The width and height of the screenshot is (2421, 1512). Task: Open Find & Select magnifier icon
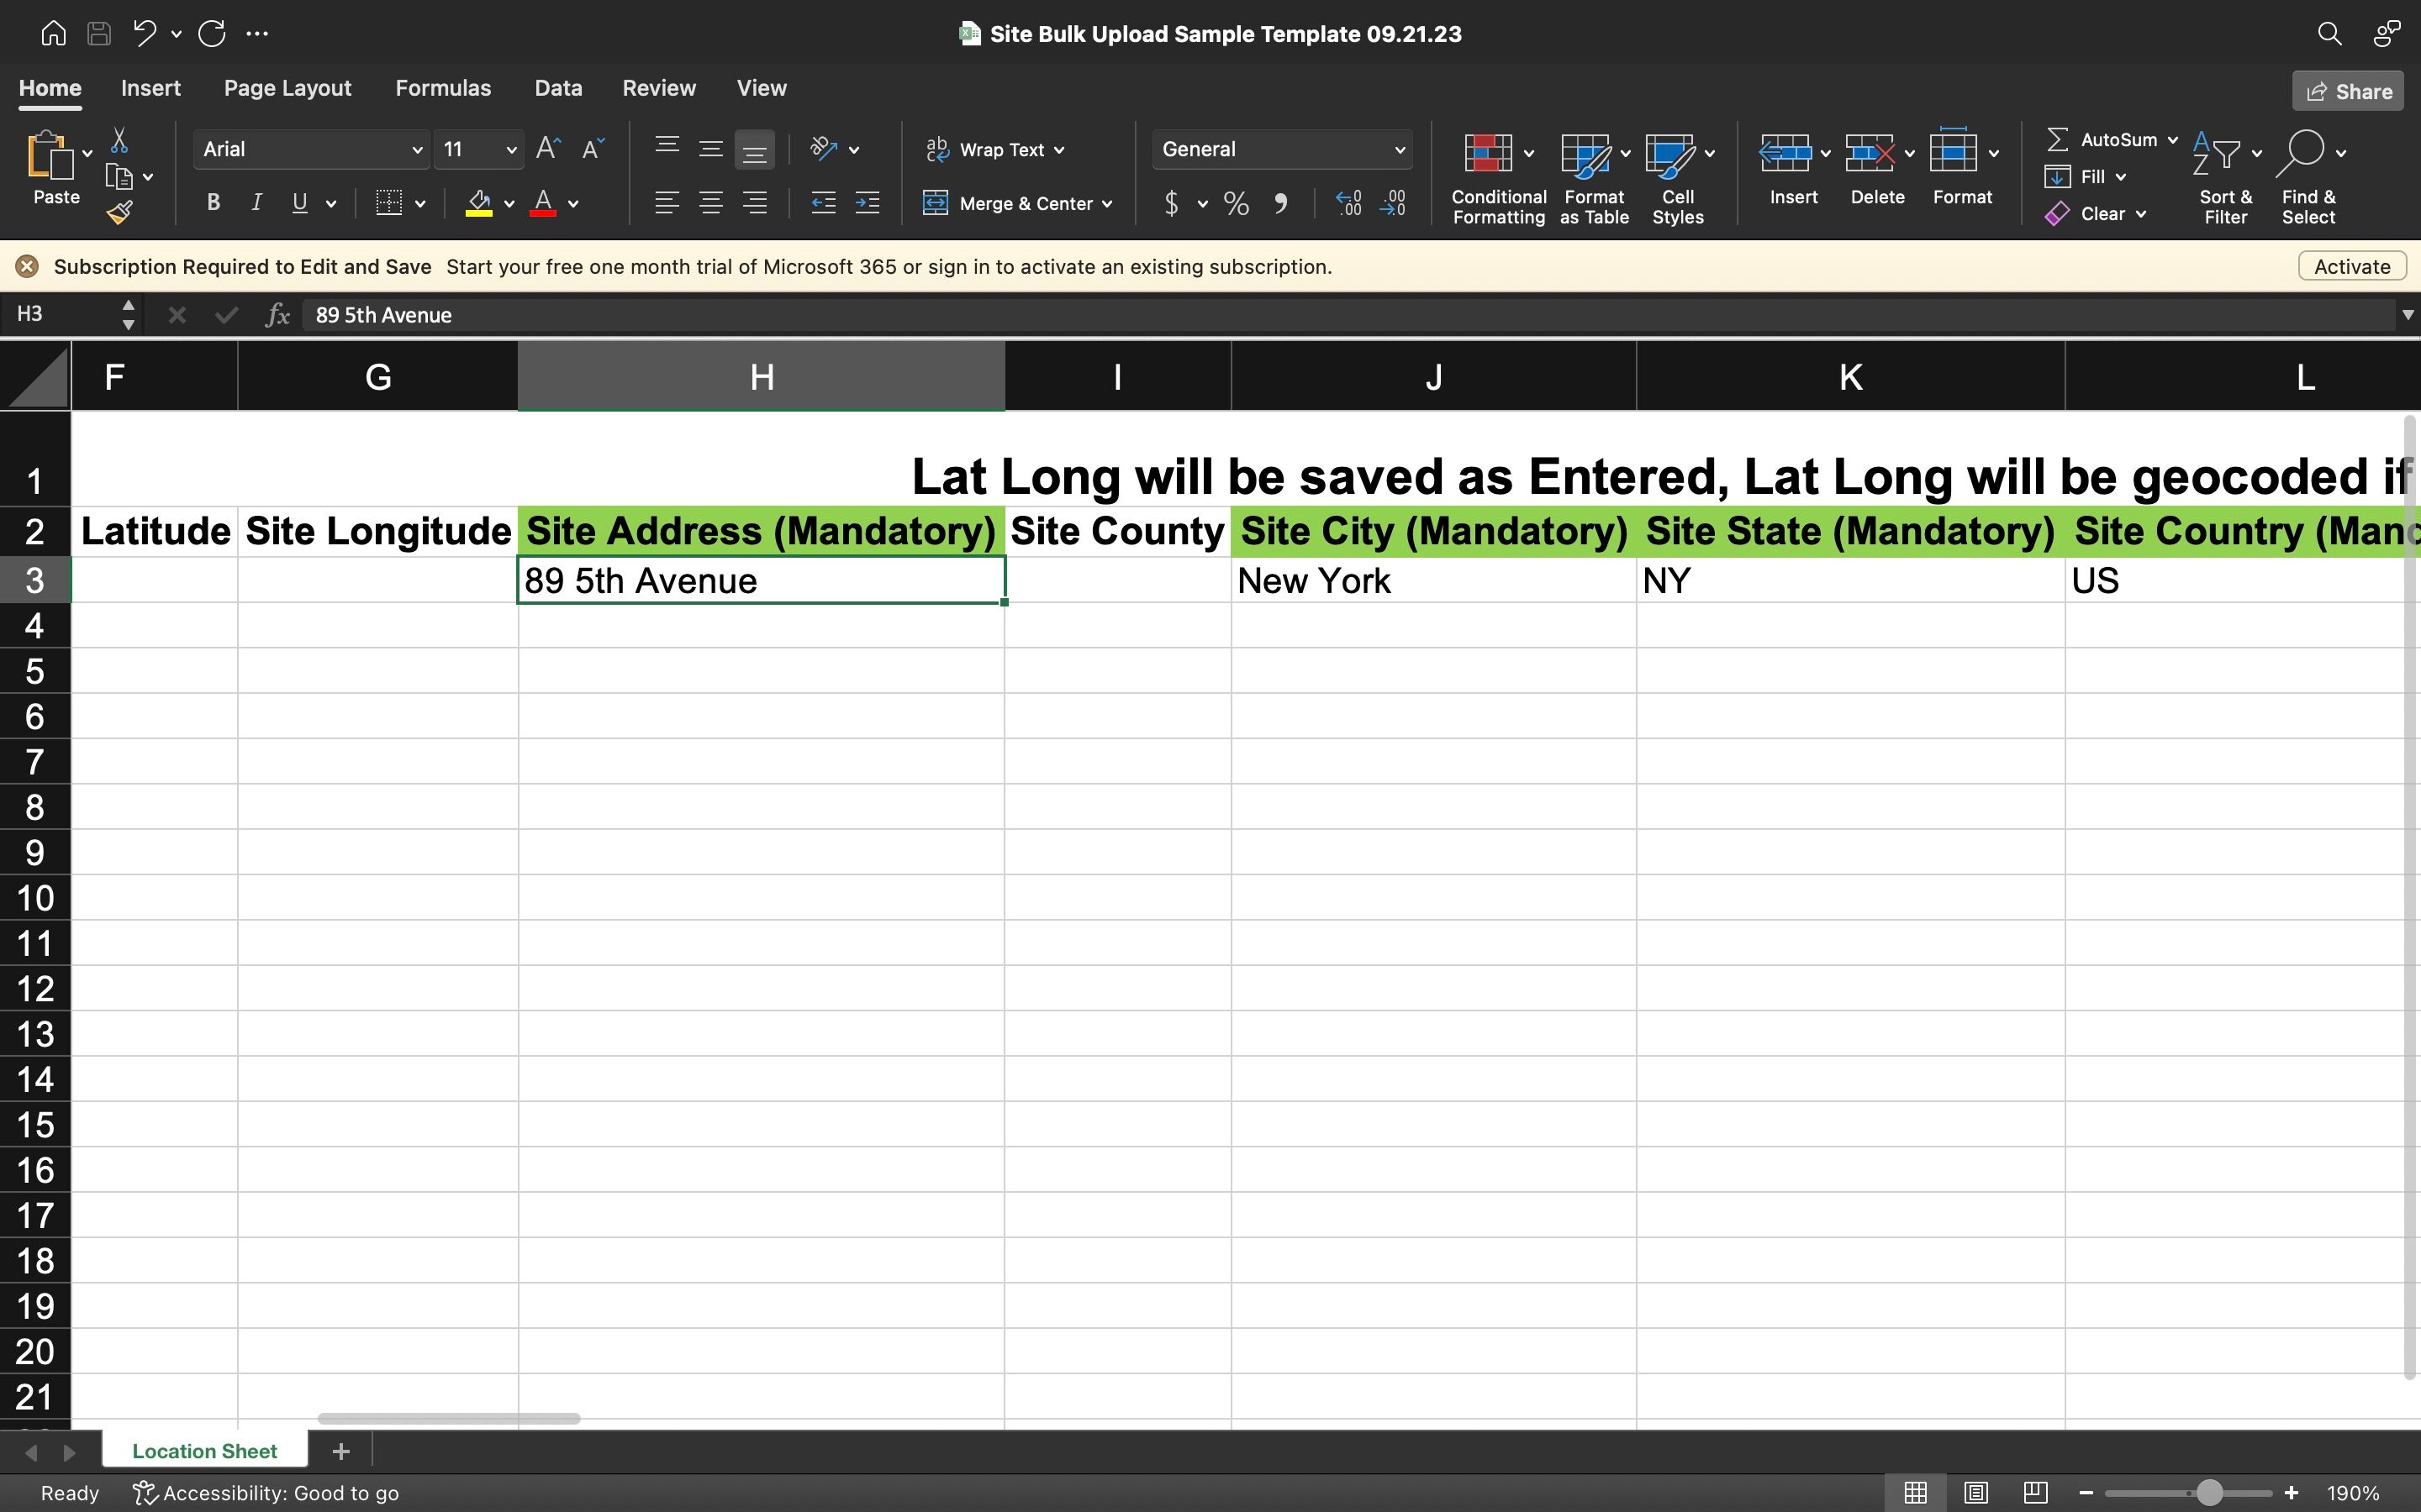2305,154
